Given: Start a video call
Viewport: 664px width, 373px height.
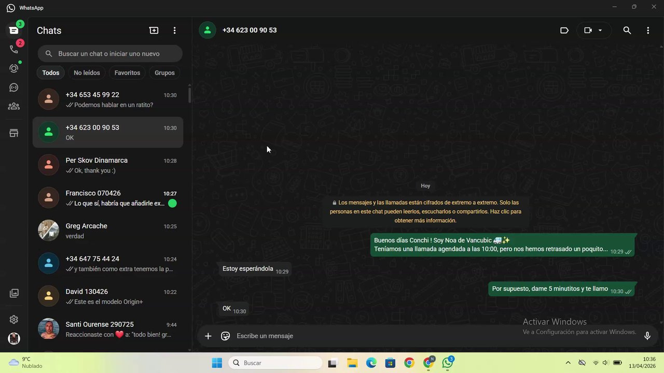Looking at the screenshot, I should coord(588,31).
